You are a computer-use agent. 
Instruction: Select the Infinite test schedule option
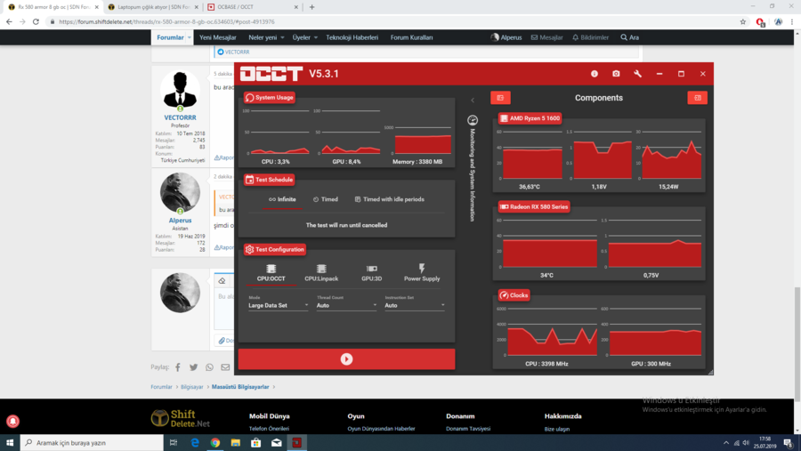pos(282,199)
